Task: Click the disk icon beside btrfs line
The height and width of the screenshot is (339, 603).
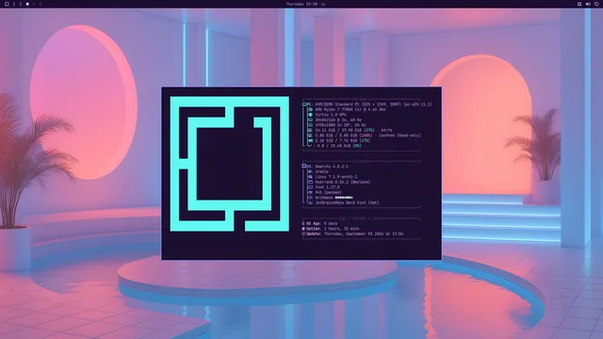Action: 310,130
